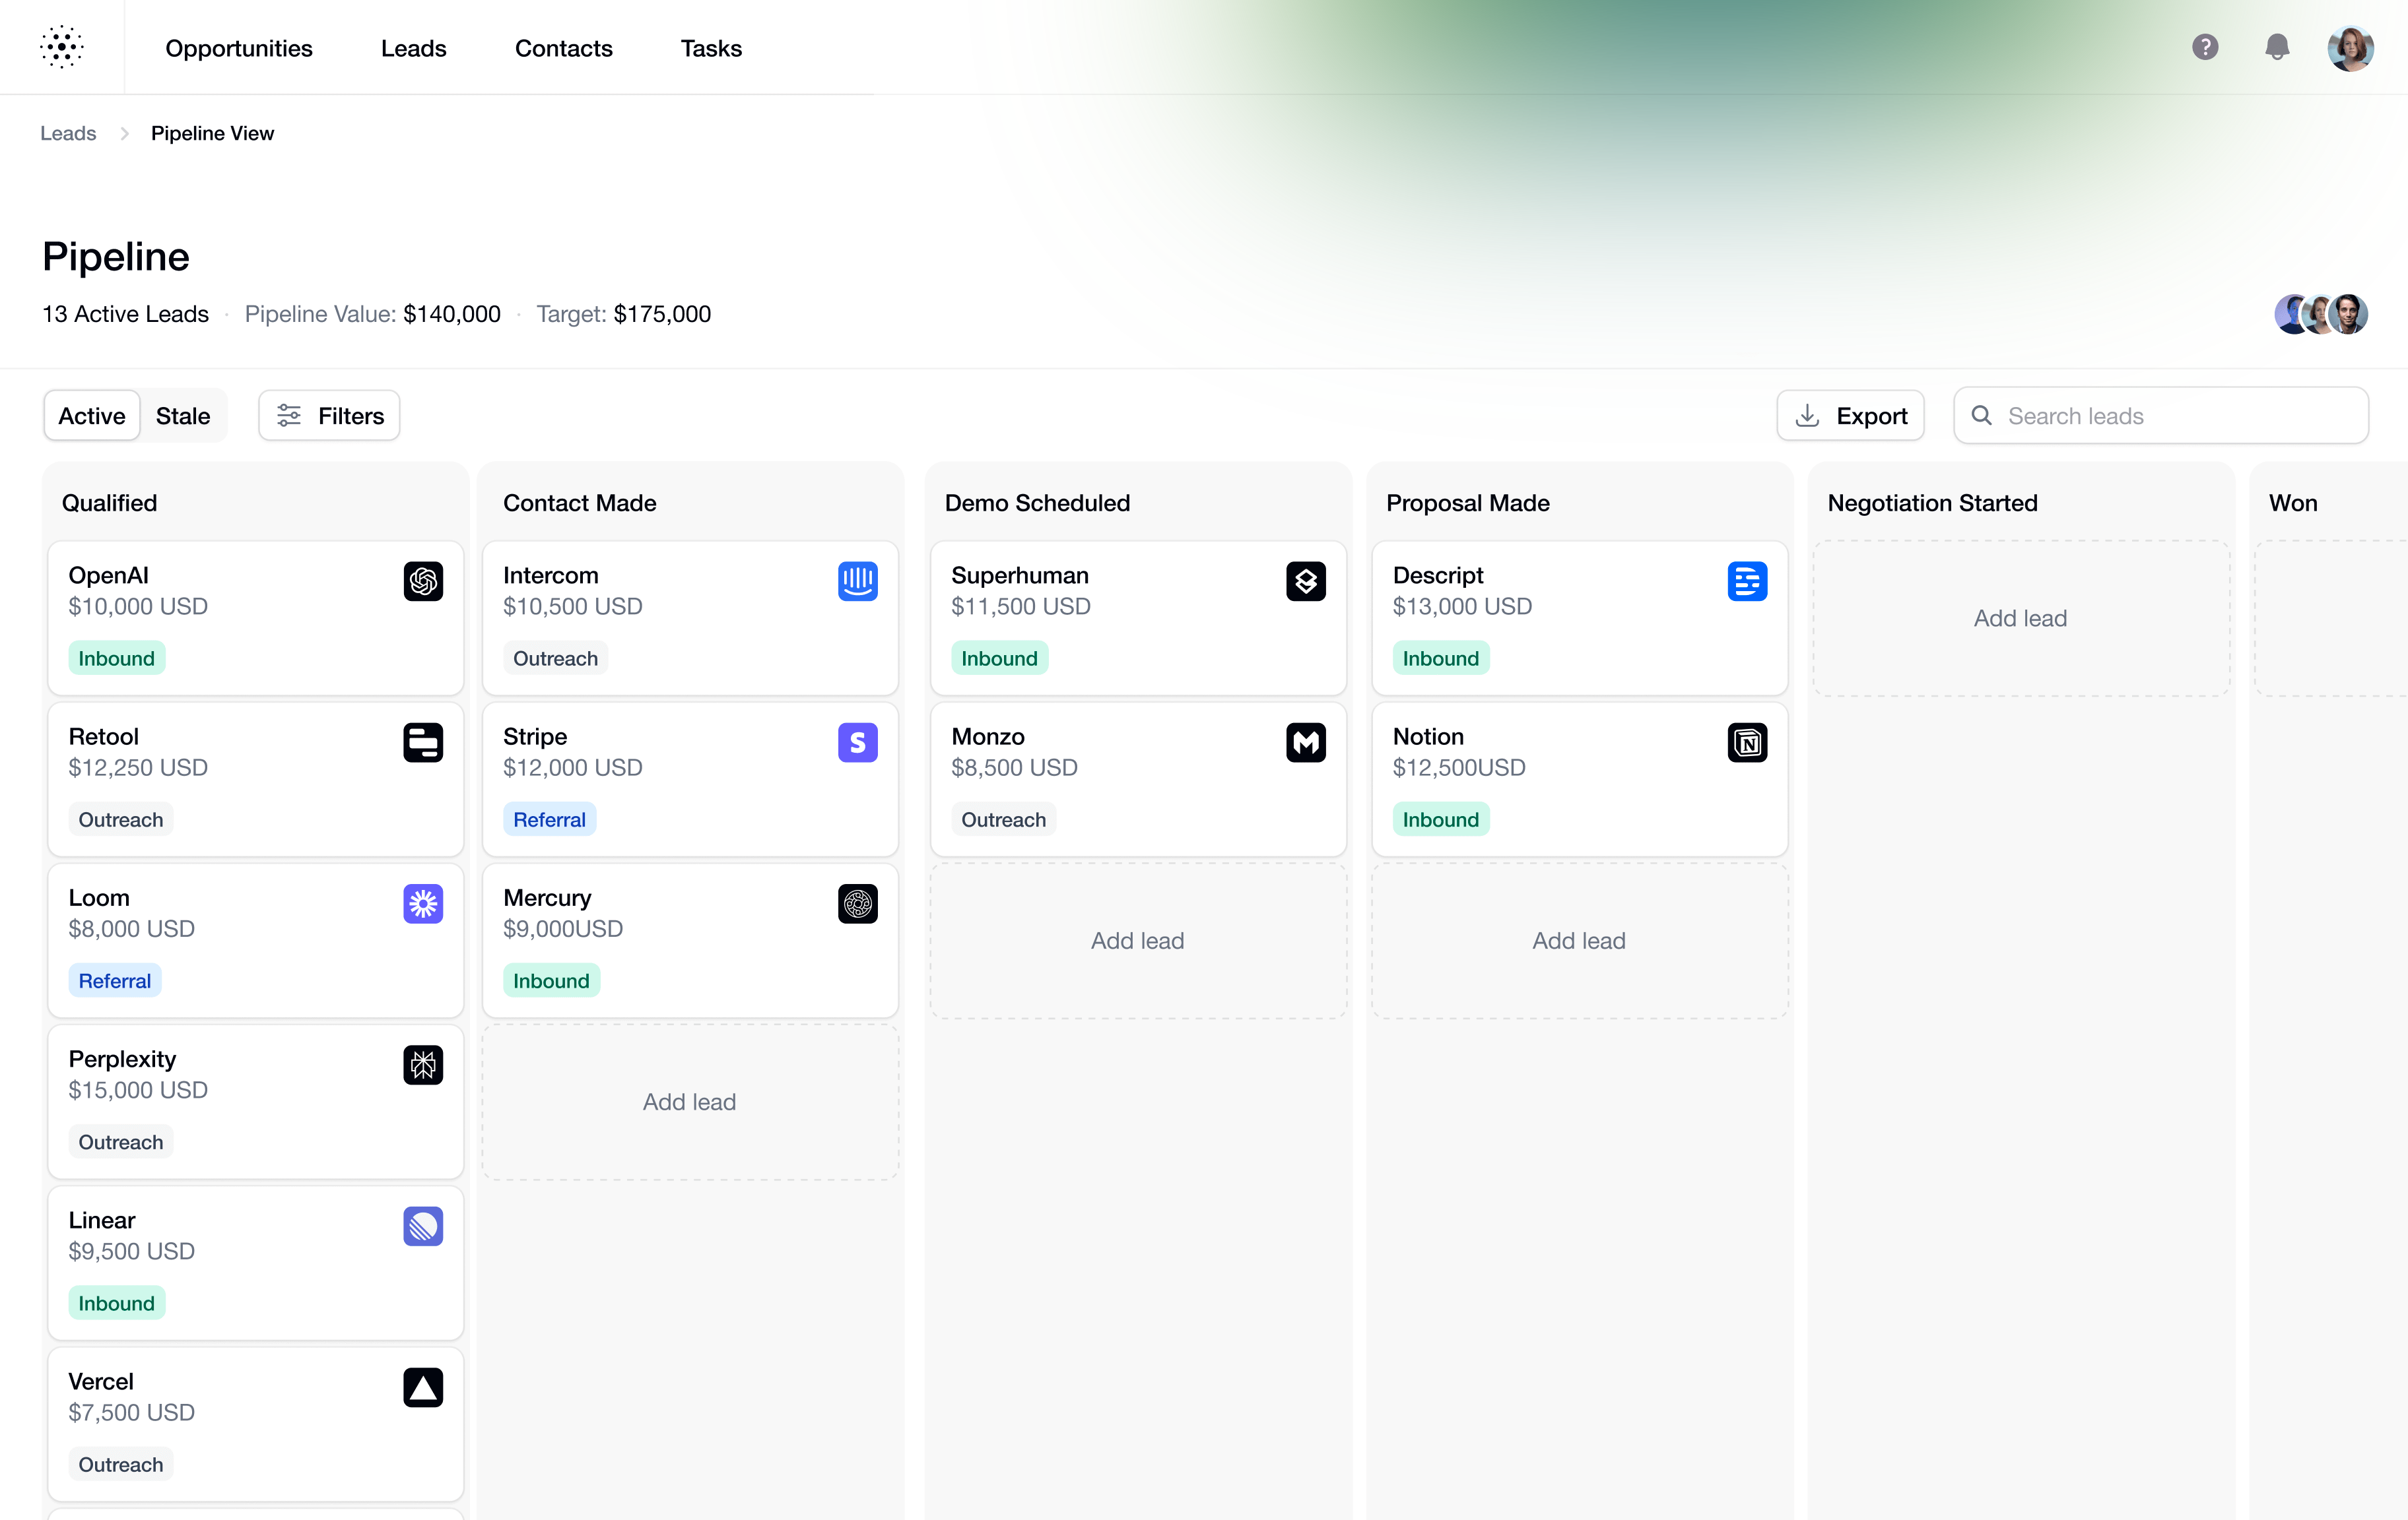The image size is (2408, 1520).
Task: Click the Retool logo icon
Action: (x=423, y=742)
